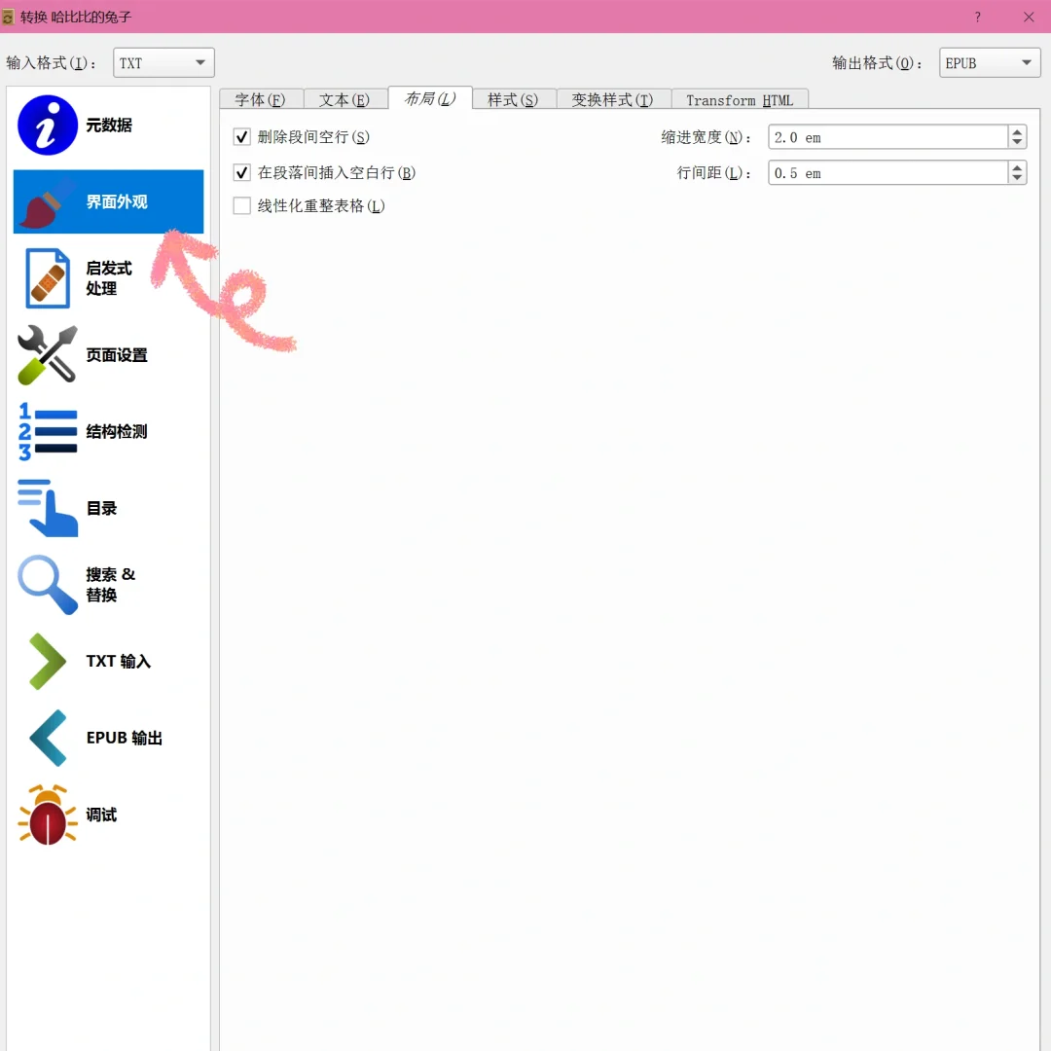Enable 线性化重整表格 checkbox
This screenshot has height=1051, width=1051.
tap(241, 205)
